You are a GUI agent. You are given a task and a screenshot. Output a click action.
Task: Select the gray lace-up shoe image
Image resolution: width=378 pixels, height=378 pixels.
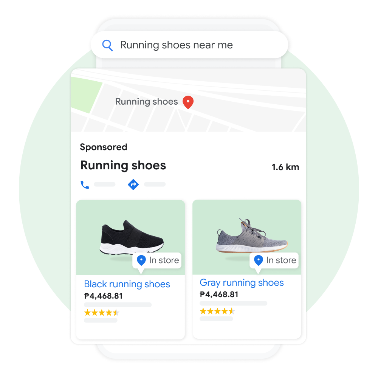coord(252,235)
